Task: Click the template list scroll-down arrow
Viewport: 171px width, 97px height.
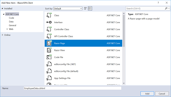Action: pyautogui.click(x=124, y=83)
